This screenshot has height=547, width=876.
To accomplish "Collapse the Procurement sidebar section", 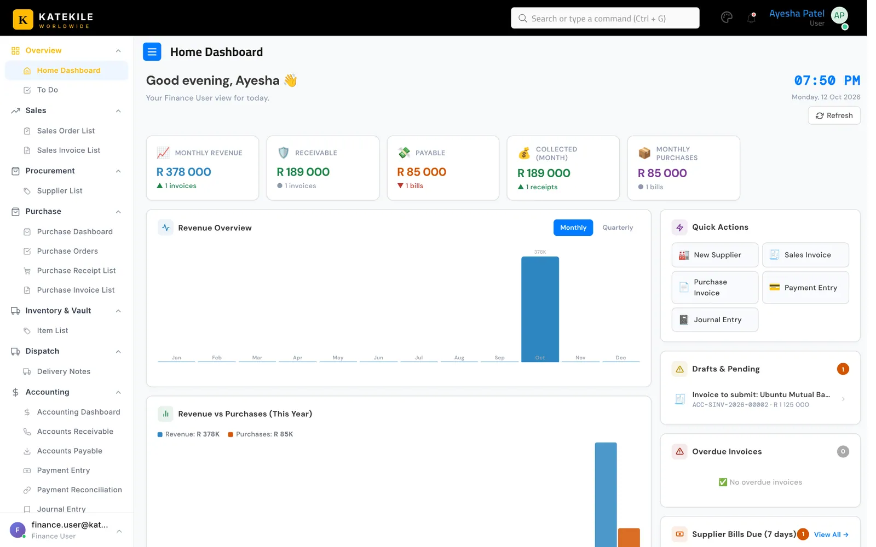I will point(118,171).
